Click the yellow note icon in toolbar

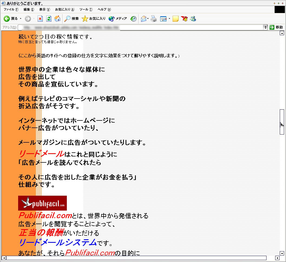[x=175, y=19]
